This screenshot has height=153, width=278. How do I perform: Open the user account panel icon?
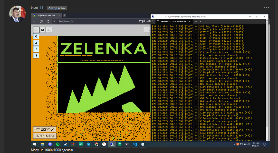point(36,43)
